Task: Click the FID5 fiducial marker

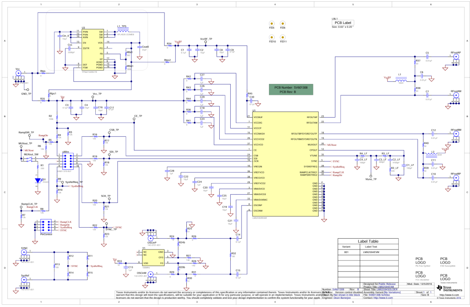Action: tap(272, 24)
